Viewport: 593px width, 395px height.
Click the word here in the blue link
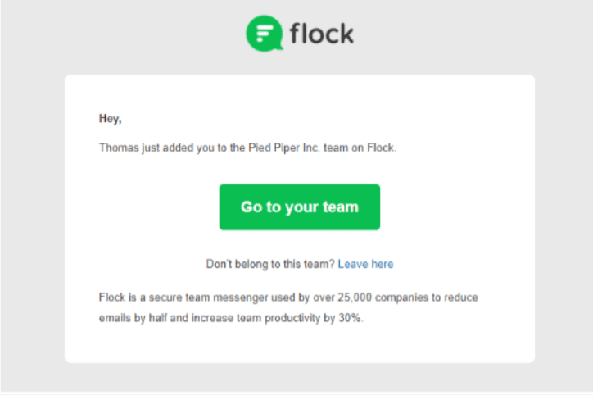click(383, 264)
